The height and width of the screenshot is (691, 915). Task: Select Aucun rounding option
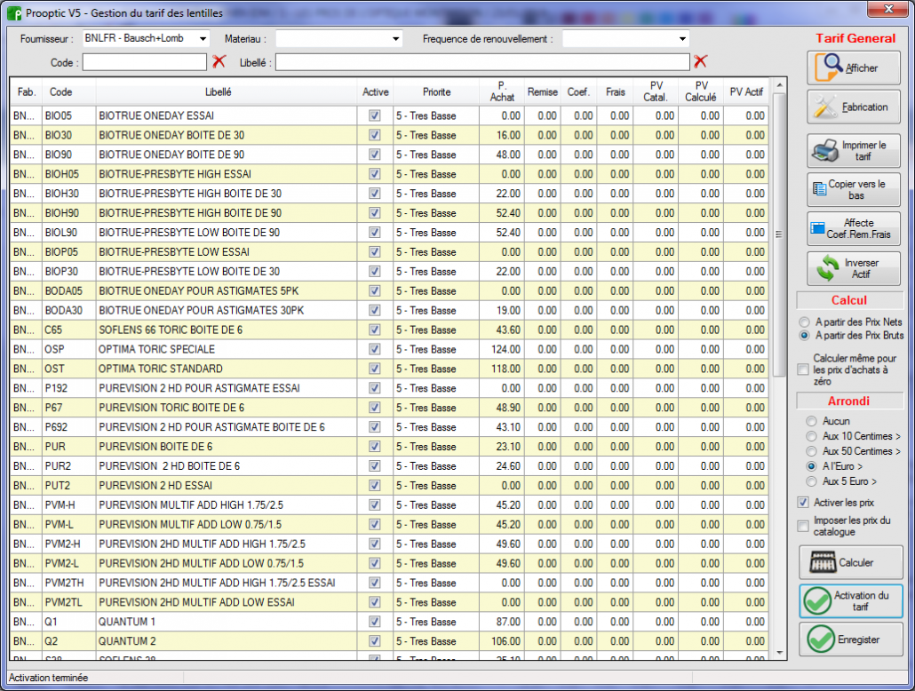click(x=811, y=421)
